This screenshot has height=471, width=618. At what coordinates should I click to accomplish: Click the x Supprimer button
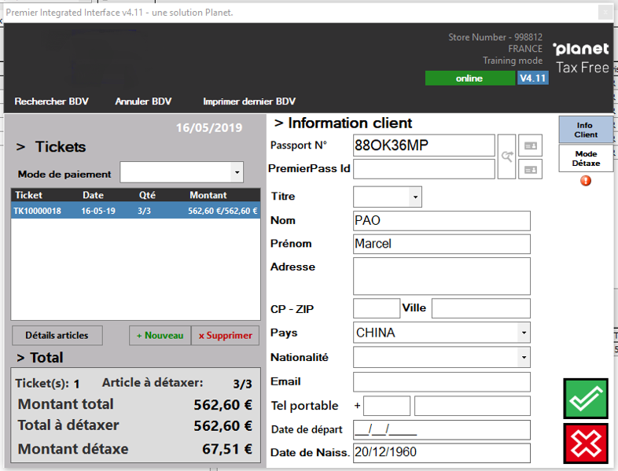tap(226, 335)
